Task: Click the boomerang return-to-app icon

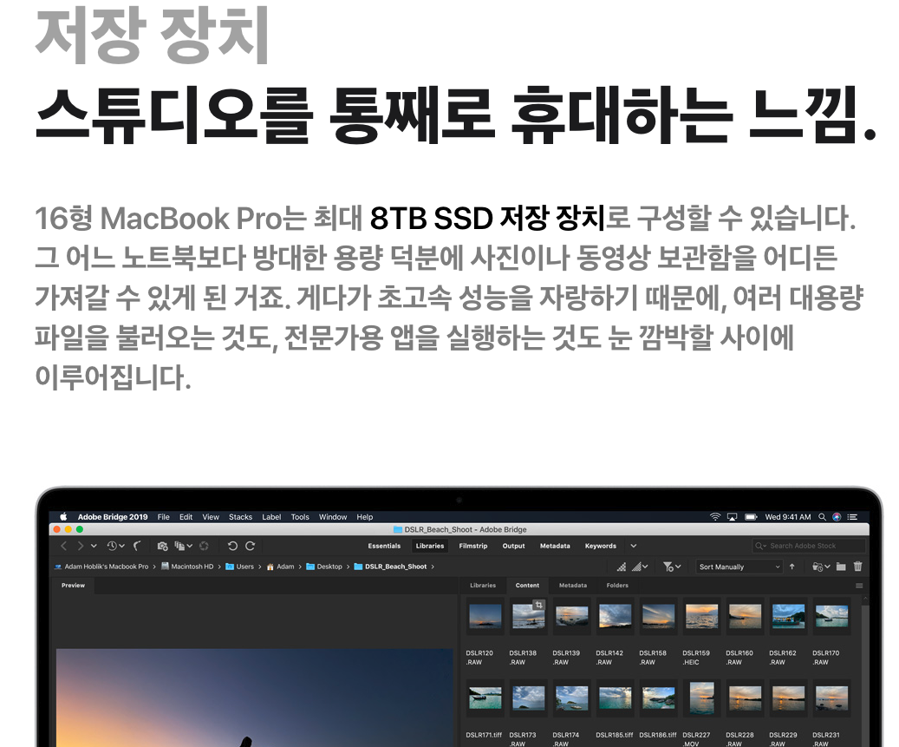Action: [137, 546]
